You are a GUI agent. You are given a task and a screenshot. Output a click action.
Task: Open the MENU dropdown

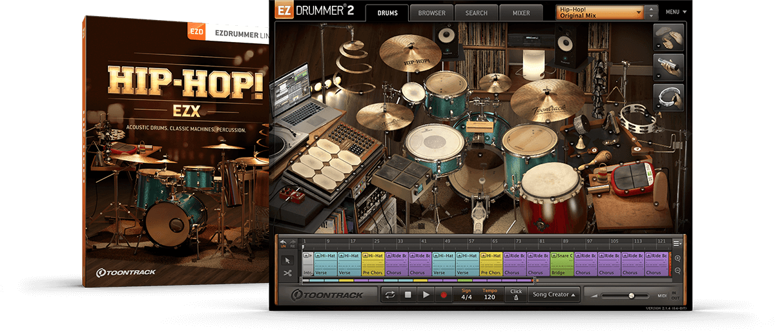[676, 12]
